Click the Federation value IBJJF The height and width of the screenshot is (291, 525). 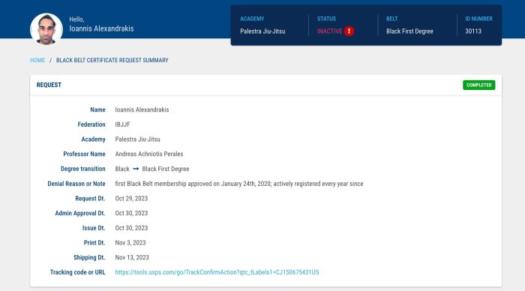(x=122, y=124)
